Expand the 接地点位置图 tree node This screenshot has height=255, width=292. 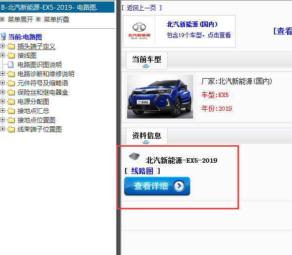2,119
